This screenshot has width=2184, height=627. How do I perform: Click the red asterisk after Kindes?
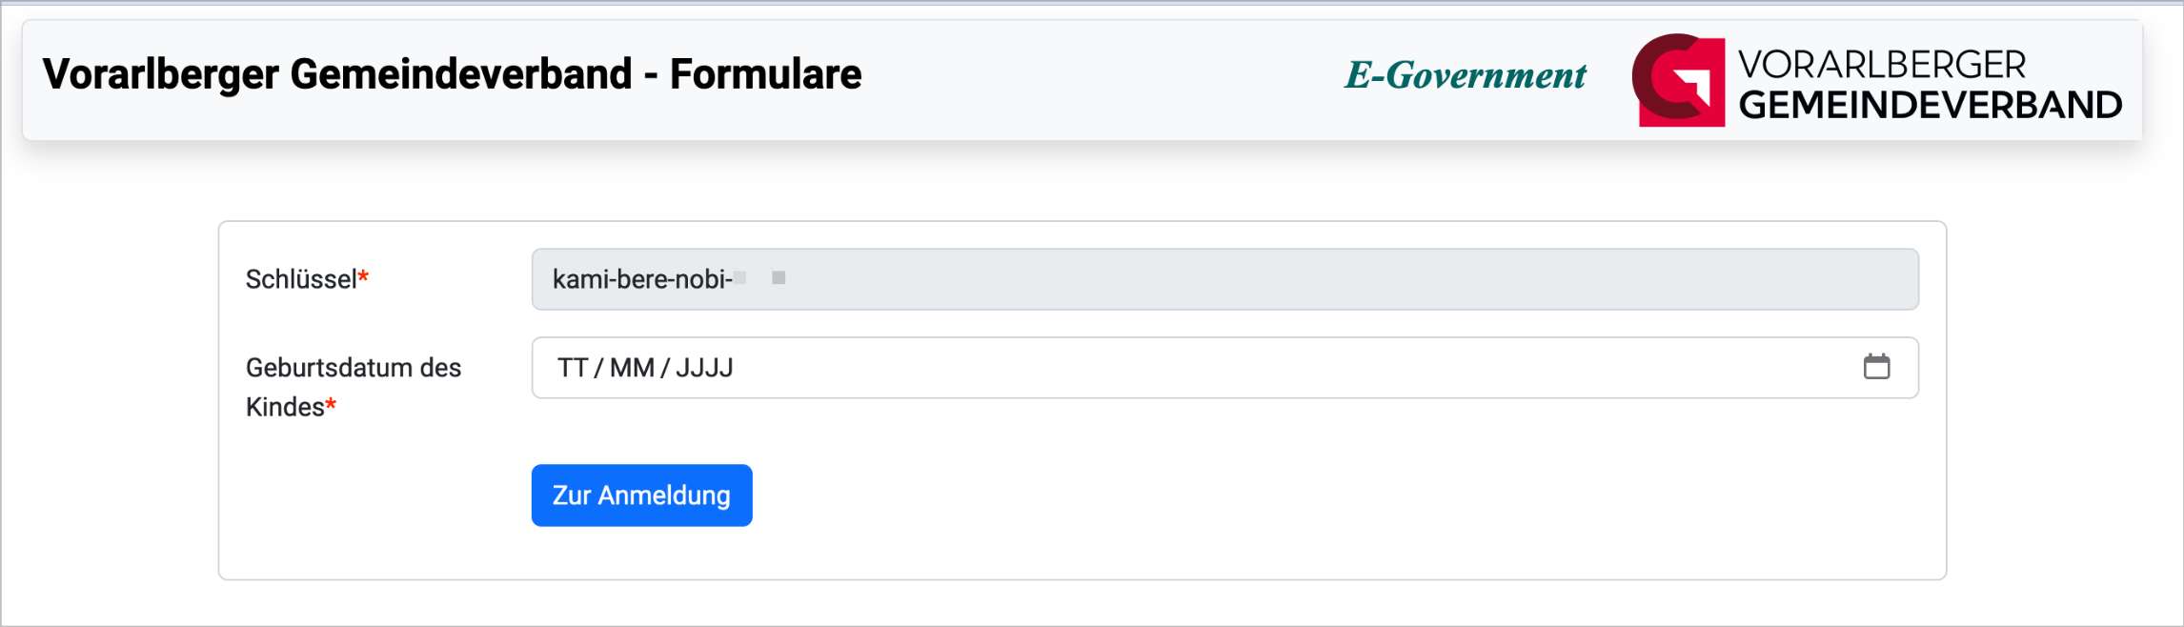point(331,404)
